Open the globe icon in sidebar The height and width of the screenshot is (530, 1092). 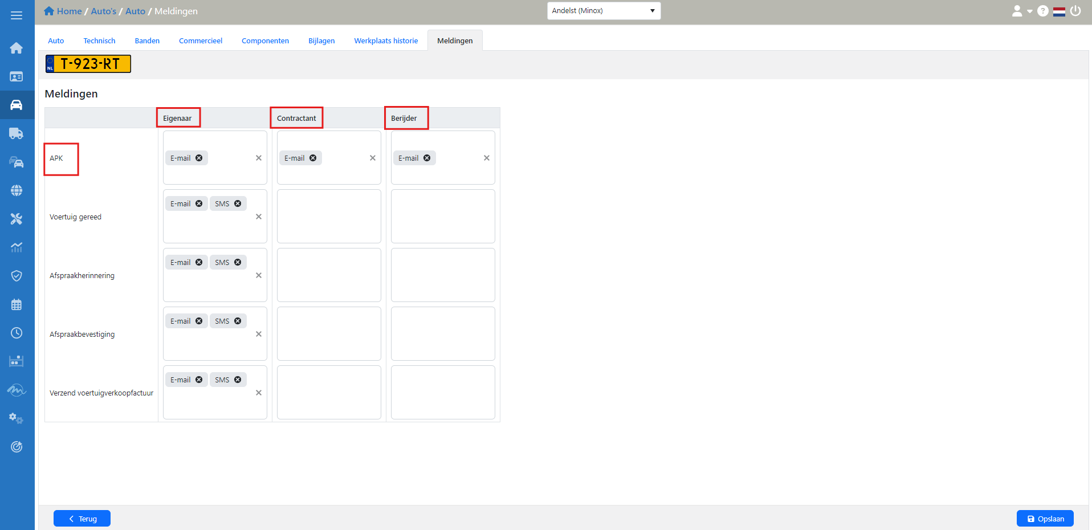point(17,190)
